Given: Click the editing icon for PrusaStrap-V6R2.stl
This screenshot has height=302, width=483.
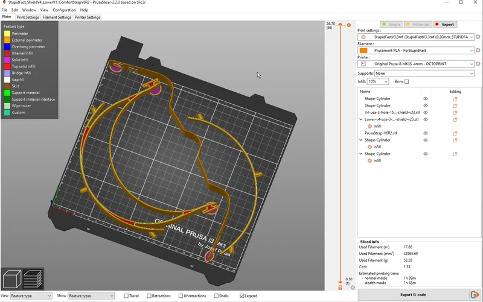Looking at the screenshot, I should [455, 133].
